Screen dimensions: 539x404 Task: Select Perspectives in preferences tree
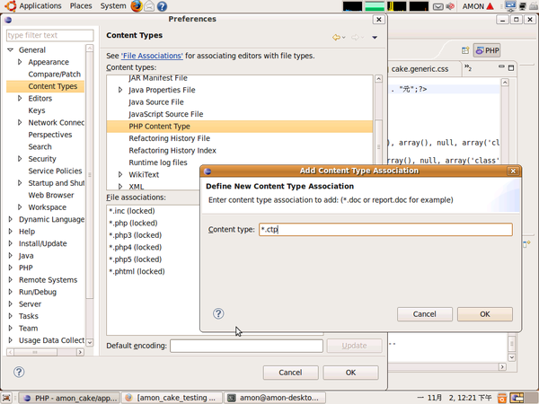[x=50, y=135]
